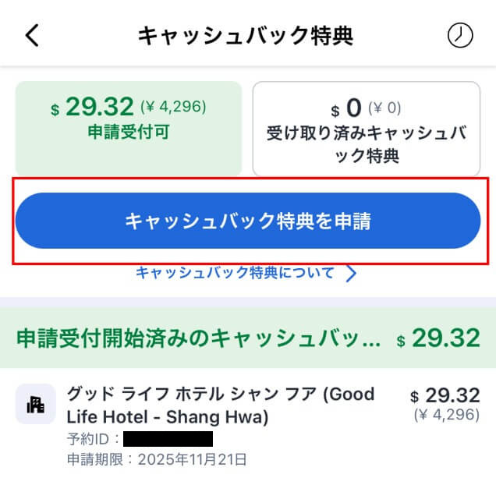Tap the (¥ 4,296) amount in green card
This screenshot has height=499, width=496.
[173, 107]
